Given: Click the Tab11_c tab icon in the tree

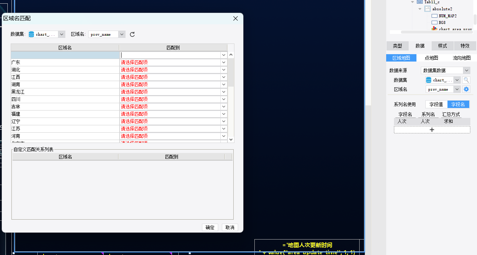Looking at the screenshot, I should point(419,2).
